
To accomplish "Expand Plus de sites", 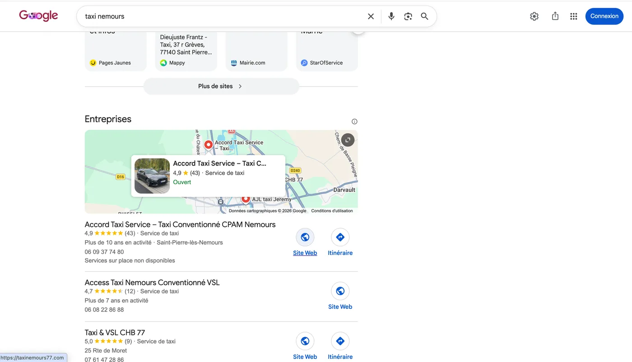I will pyautogui.click(x=221, y=86).
